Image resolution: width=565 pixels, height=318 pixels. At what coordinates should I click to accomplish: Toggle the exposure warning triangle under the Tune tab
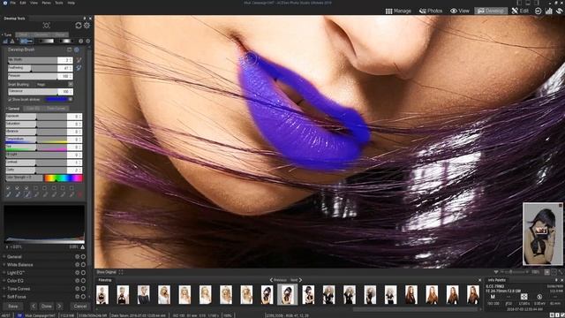(12, 42)
